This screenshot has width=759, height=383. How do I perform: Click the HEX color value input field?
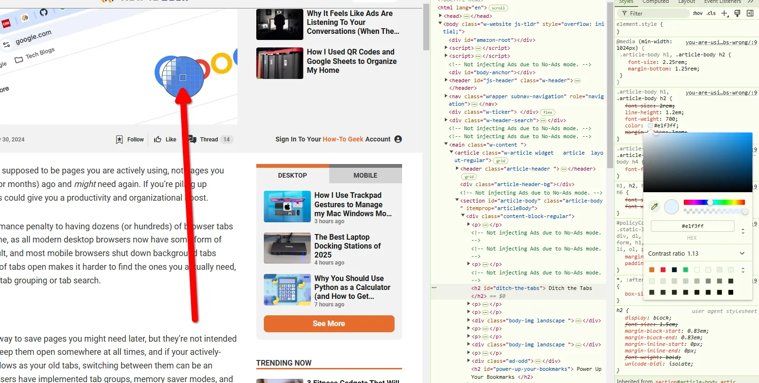point(692,226)
